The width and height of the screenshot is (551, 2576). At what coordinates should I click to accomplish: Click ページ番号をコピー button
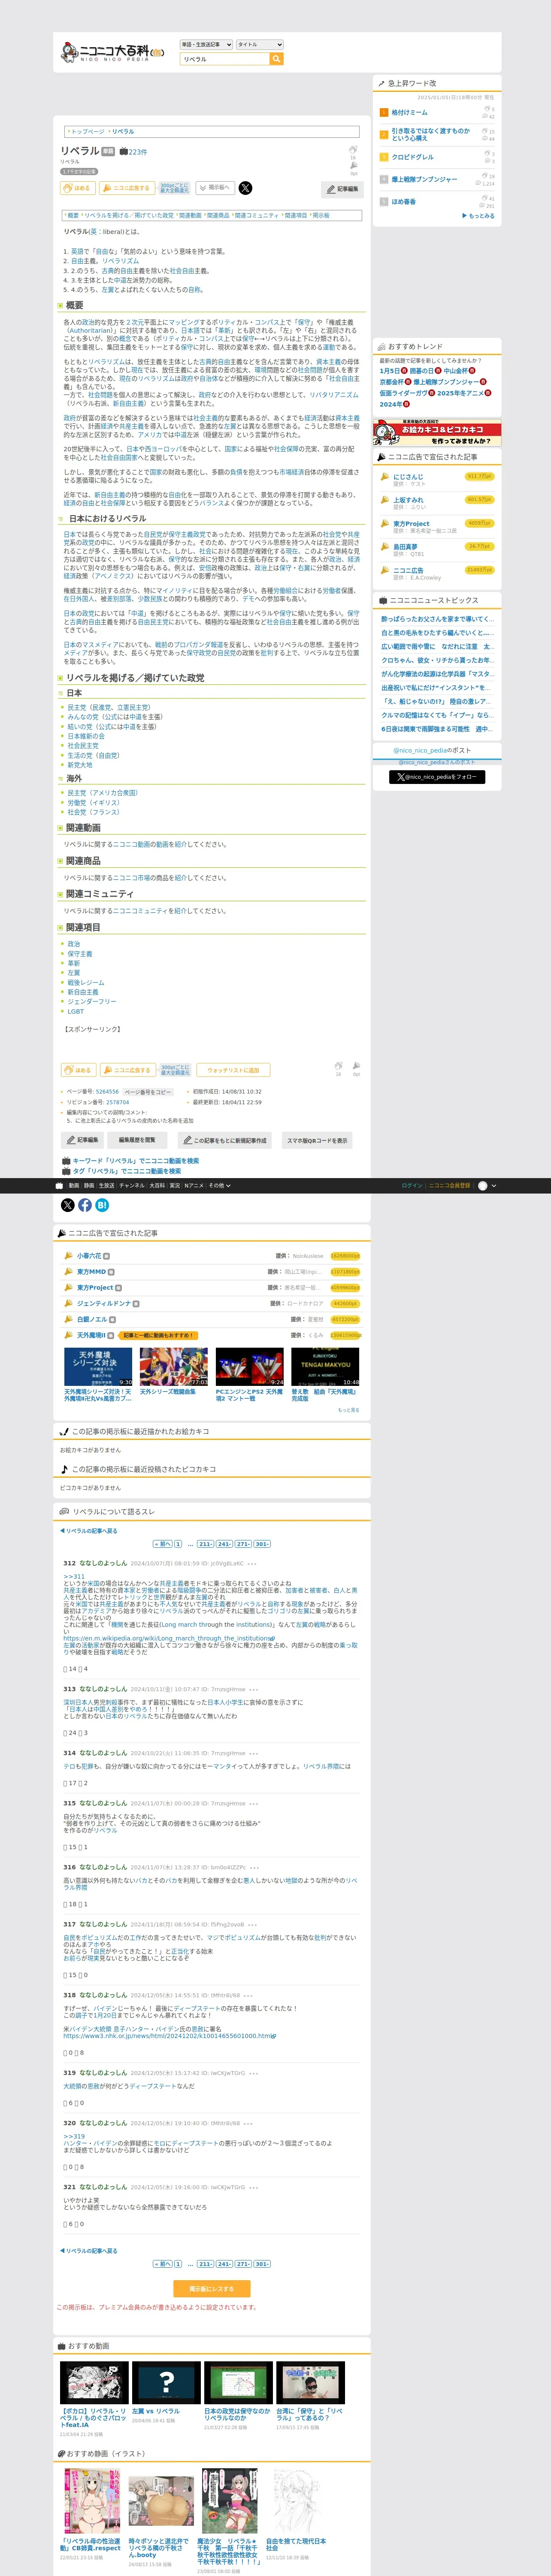point(147,1092)
